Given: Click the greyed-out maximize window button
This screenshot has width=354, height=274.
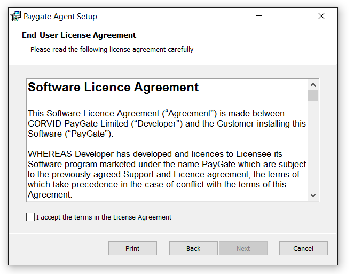Looking at the screenshot, I should (x=290, y=16).
